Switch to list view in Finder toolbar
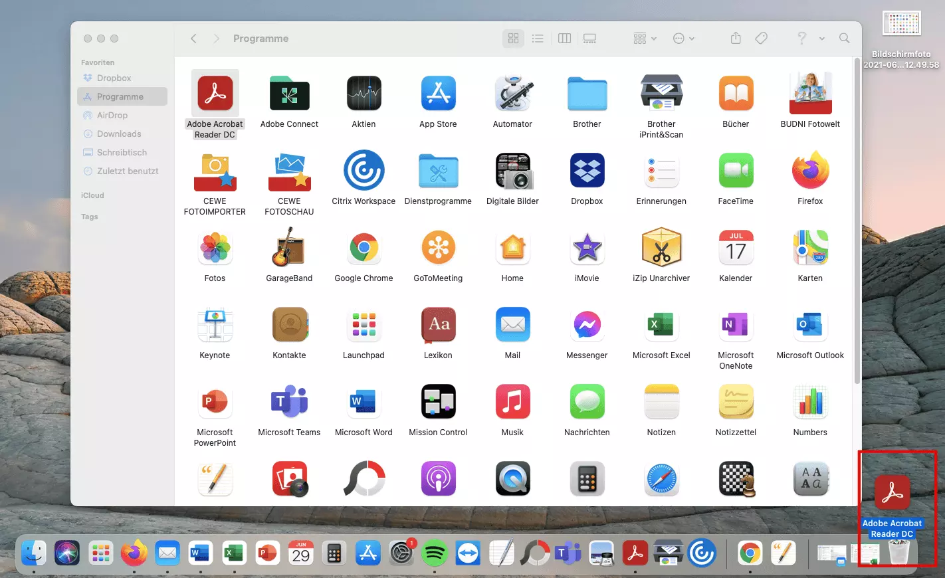The width and height of the screenshot is (945, 578). (x=538, y=39)
